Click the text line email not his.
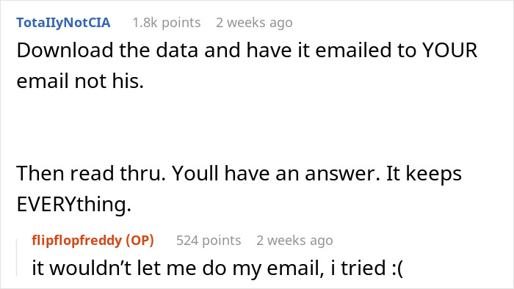Screen dimensions: 514x289 80,81
